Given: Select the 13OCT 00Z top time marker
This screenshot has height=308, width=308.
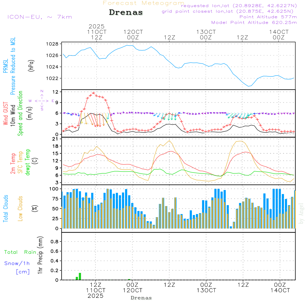Looking at the screenshot, I should click(206, 34).
